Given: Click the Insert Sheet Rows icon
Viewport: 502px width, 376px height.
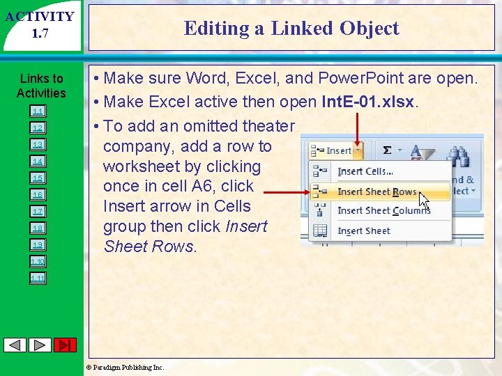Looking at the screenshot, I should (x=319, y=191).
